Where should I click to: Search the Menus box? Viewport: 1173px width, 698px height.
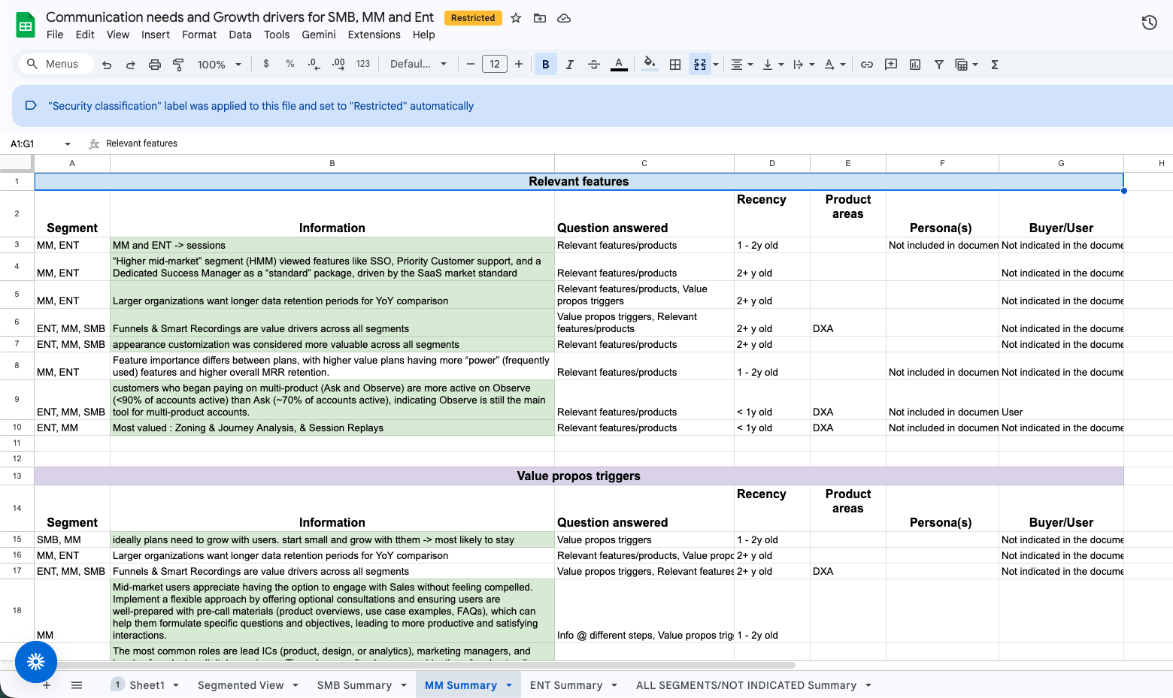tap(56, 65)
